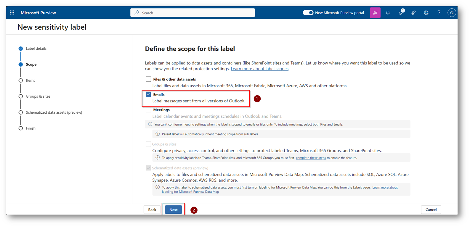This screenshot has height=227, width=470.
Task: Open the Settings gear icon
Action: click(x=426, y=13)
